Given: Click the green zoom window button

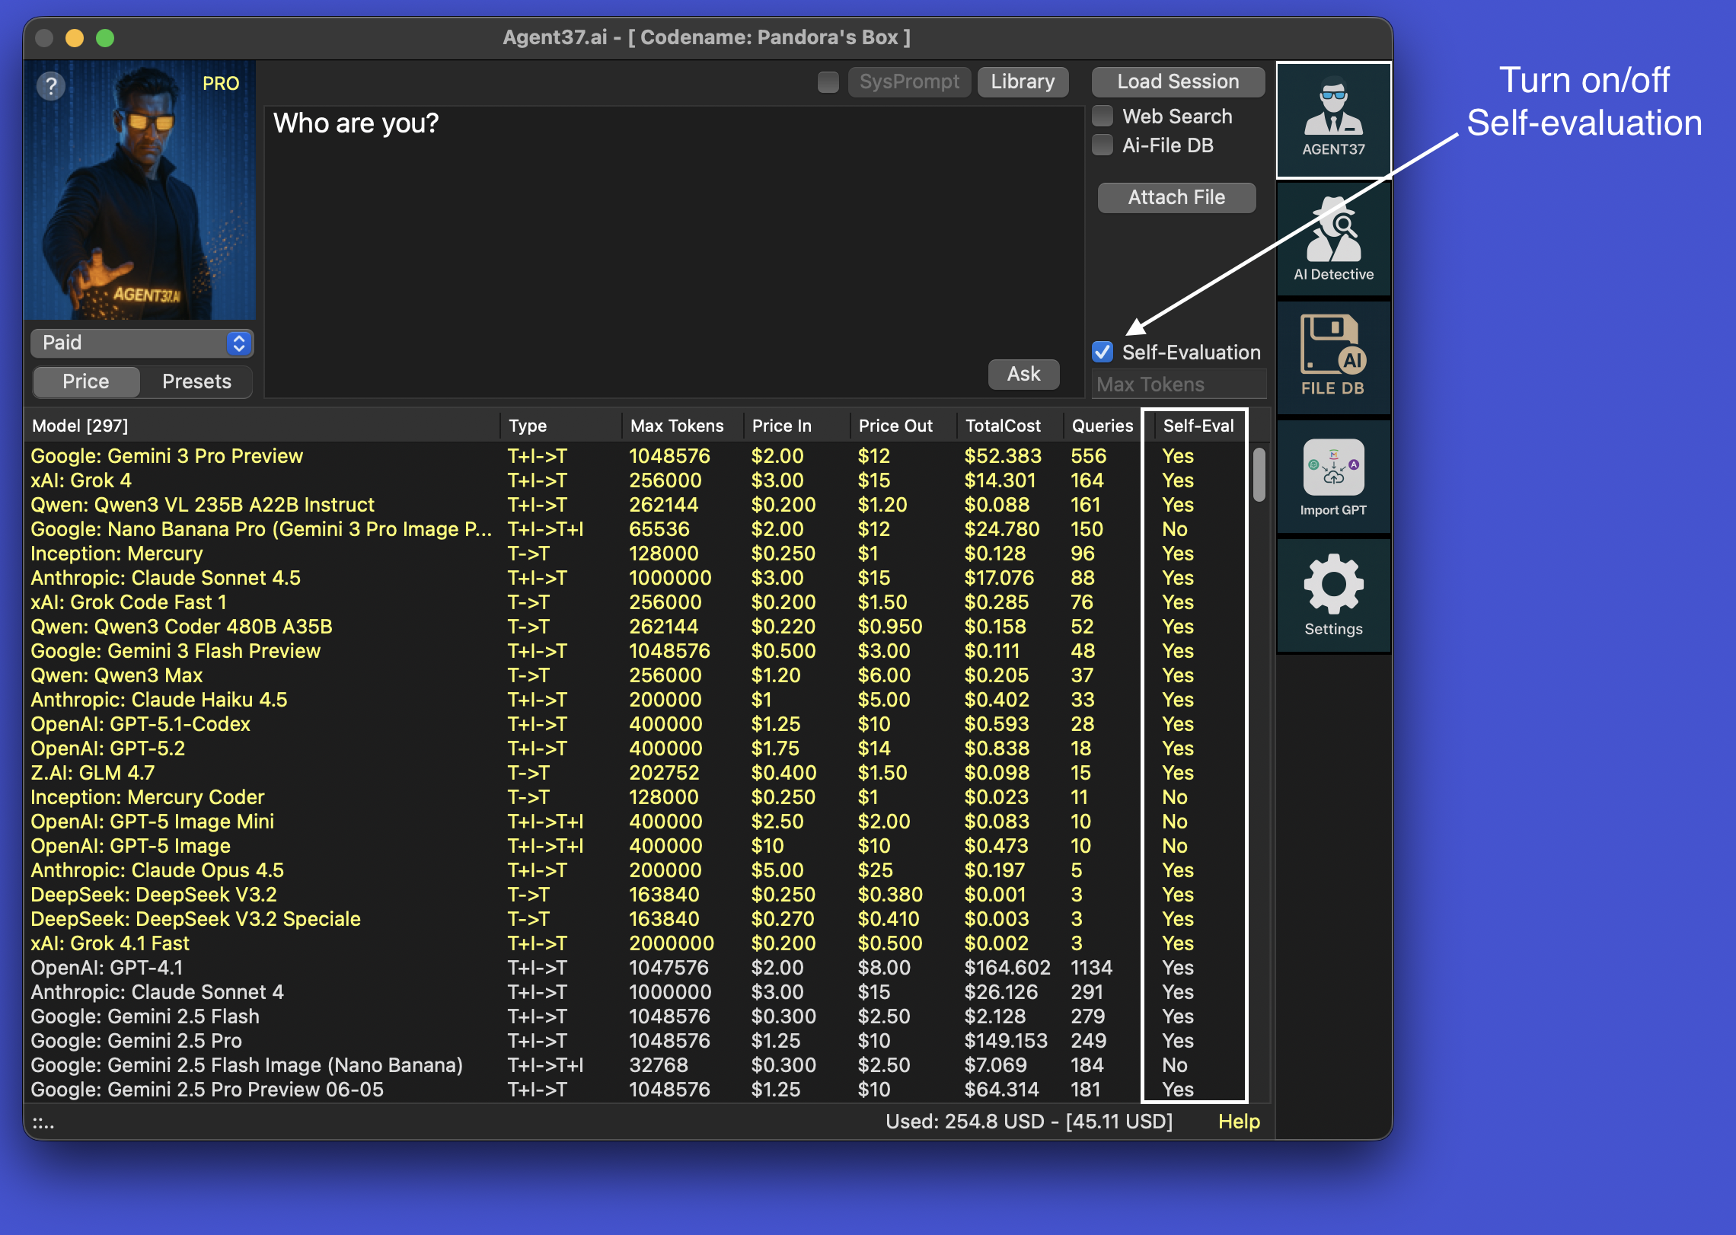Looking at the screenshot, I should point(105,38).
